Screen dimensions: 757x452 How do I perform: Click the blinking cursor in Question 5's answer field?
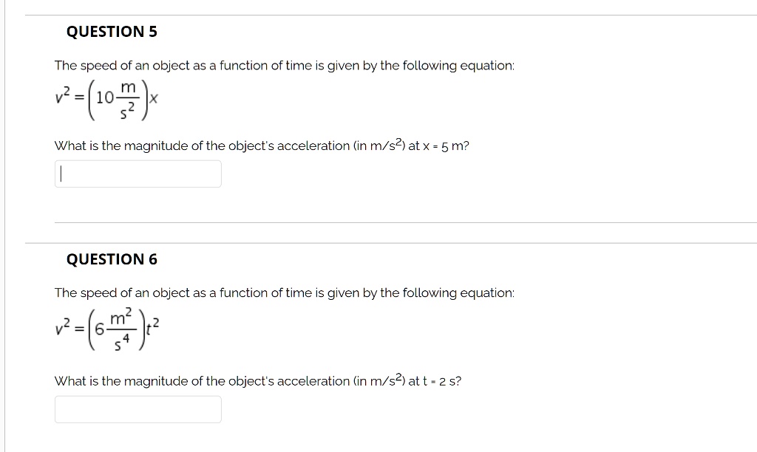61,173
